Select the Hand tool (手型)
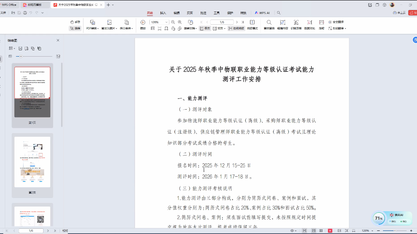This screenshot has width=417, height=234. (75, 22)
